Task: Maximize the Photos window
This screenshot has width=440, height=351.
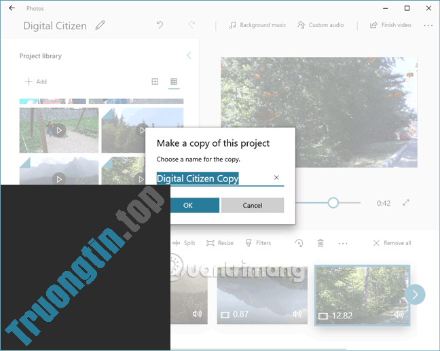Action: (407, 8)
